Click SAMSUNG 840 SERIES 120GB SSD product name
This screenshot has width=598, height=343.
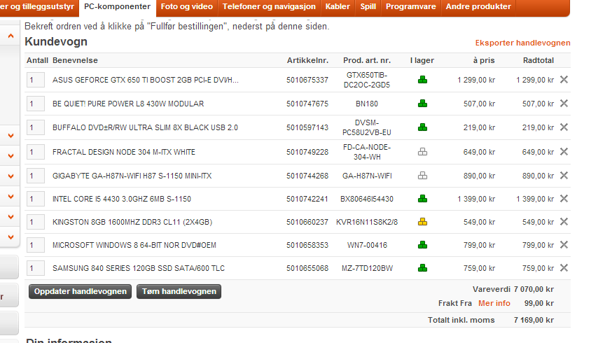coord(139,268)
